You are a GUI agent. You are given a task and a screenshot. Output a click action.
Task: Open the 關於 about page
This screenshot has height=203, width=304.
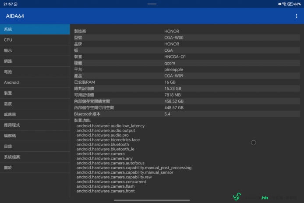(x=35, y=167)
